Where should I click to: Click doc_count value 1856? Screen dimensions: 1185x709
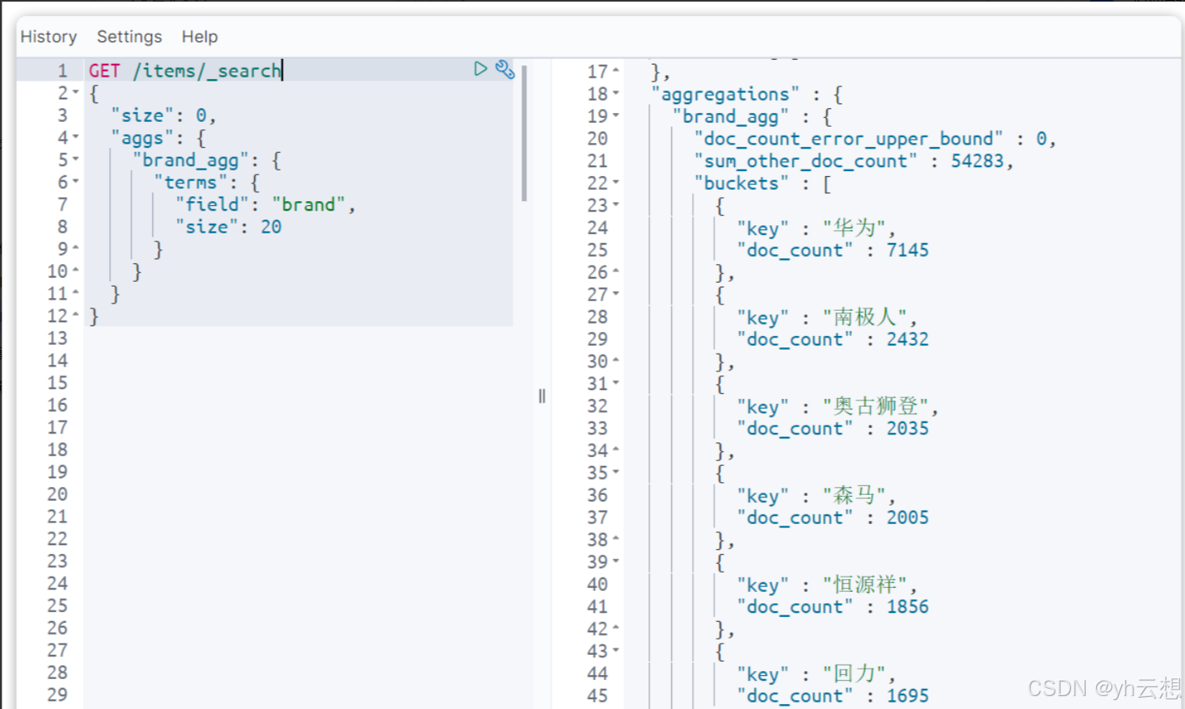(x=908, y=606)
